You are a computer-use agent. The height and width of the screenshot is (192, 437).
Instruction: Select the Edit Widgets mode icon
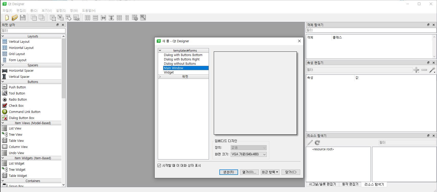53,18
